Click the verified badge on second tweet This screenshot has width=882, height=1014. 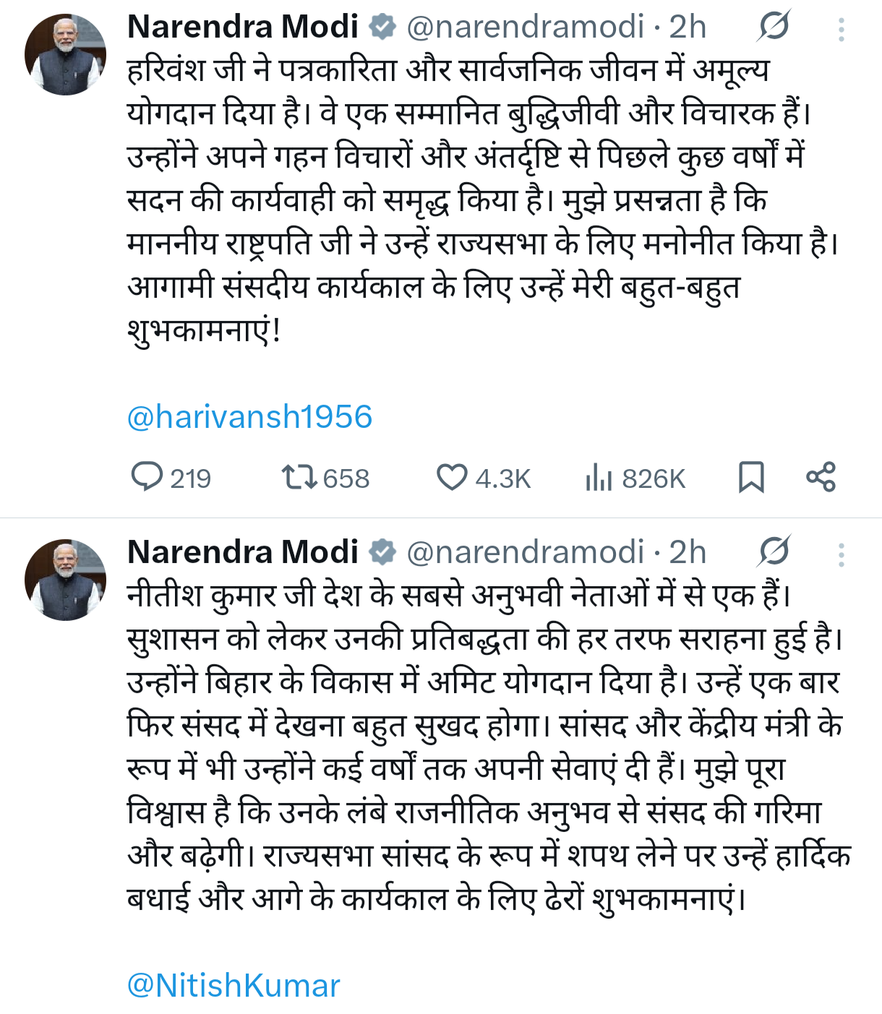point(382,553)
